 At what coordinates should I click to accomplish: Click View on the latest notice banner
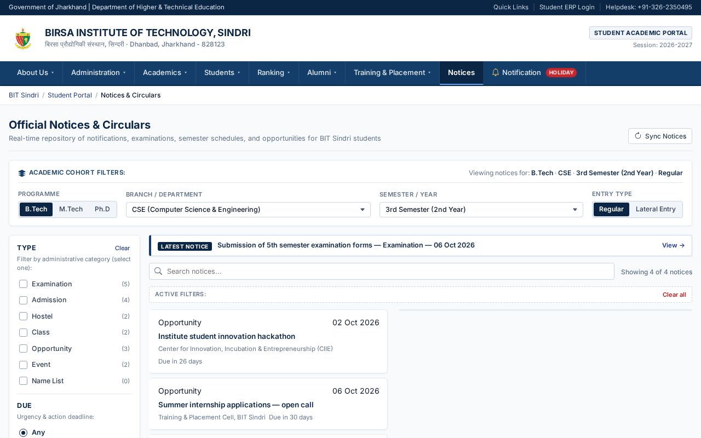pyautogui.click(x=673, y=245)
